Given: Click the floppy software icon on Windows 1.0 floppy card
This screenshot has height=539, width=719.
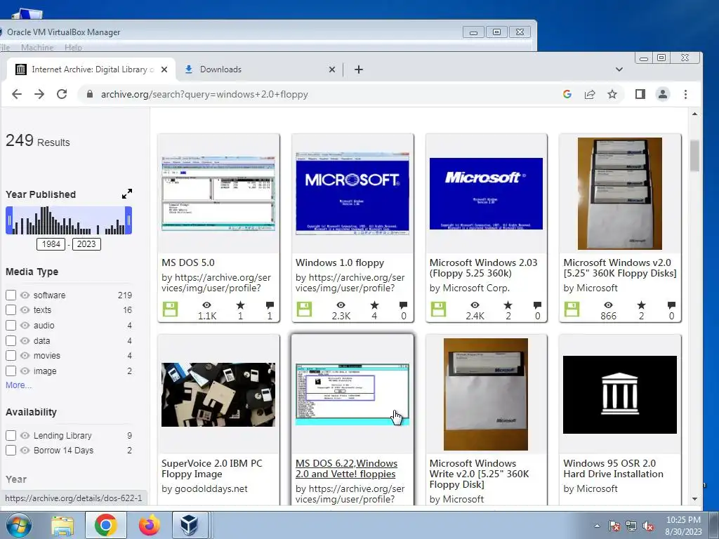Looking at the screenshot, I should click(304, 310).
